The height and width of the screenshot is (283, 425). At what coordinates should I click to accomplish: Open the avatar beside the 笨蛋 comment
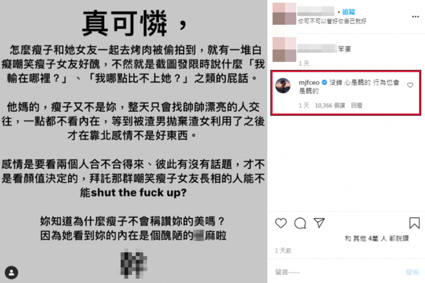(x=284, y=50)
